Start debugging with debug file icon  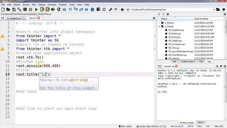(x=65, y=10)
